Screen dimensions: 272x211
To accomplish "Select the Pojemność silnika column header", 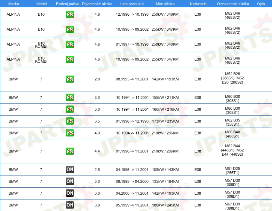I will [97, 3].
